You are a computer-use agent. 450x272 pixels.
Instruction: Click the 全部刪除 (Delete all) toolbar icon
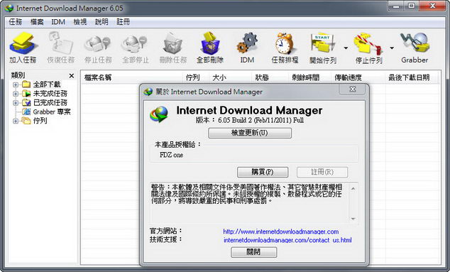click(210, 43)
